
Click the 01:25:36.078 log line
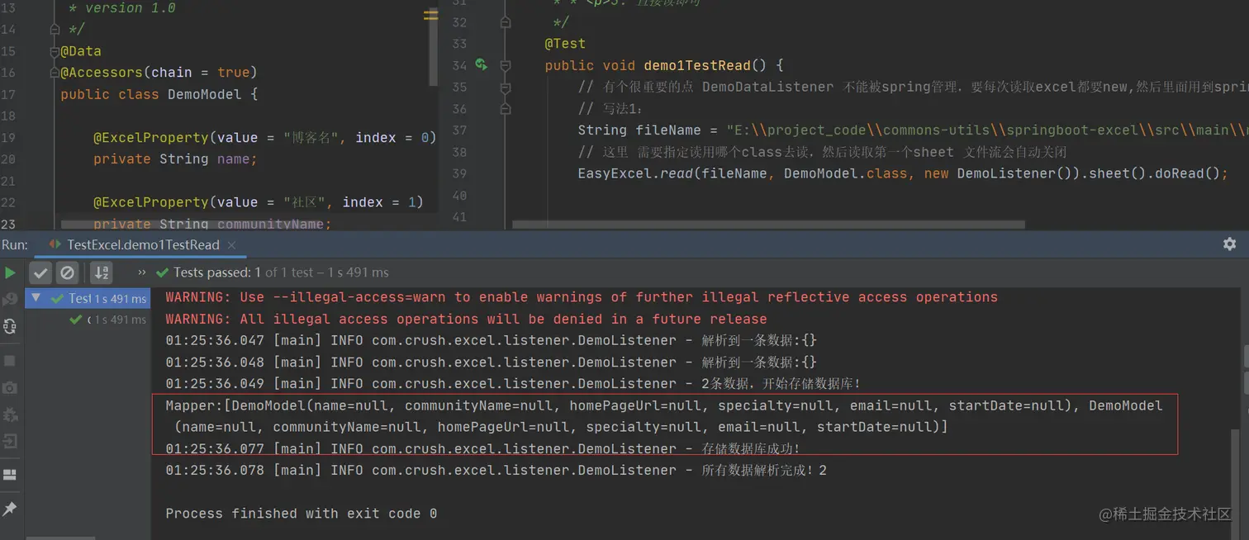[x=496, y=470]
